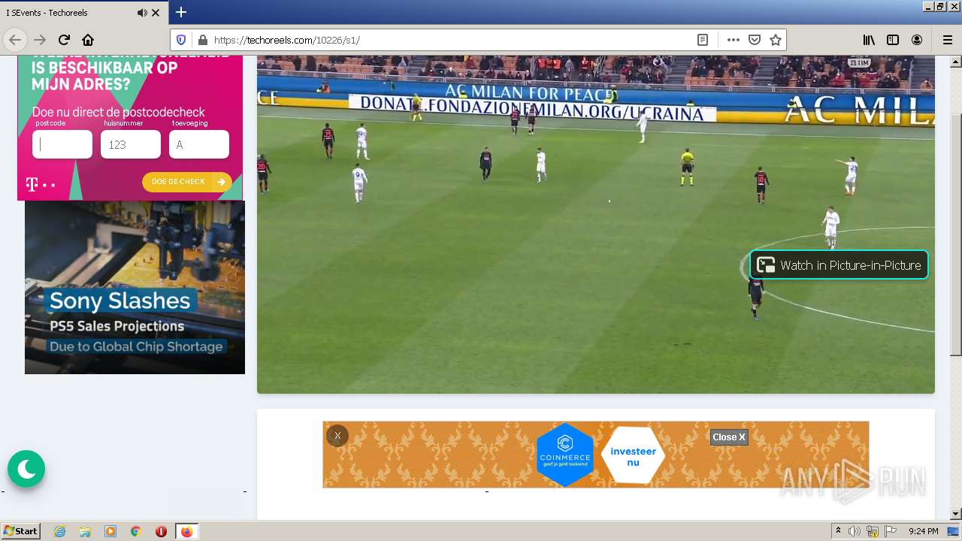Open the Sony Slashes PS5 thumbnail

tap(135, 287)
